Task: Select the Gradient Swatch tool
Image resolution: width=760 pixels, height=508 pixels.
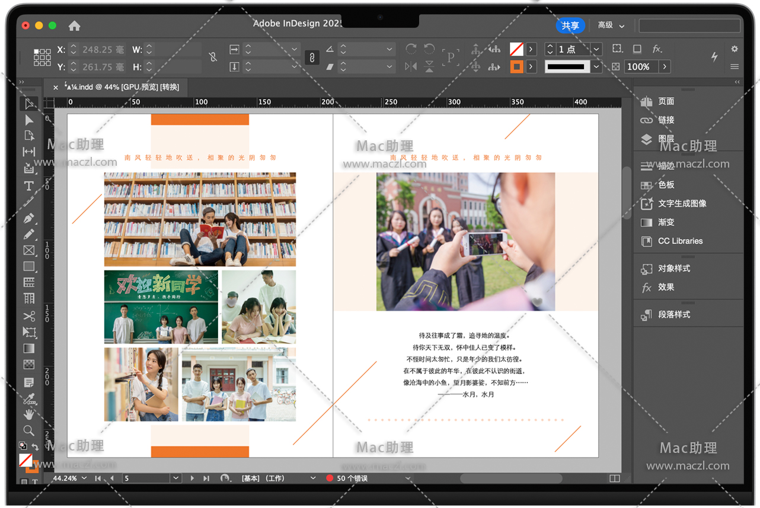Action: point(28,349)
